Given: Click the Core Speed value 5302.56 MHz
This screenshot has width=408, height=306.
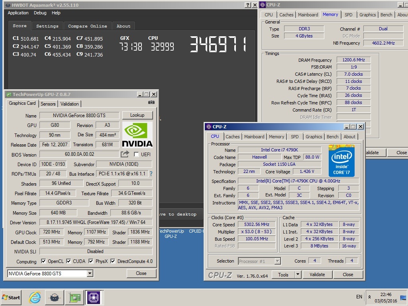Looking at the screenshot, I should 257,224.
